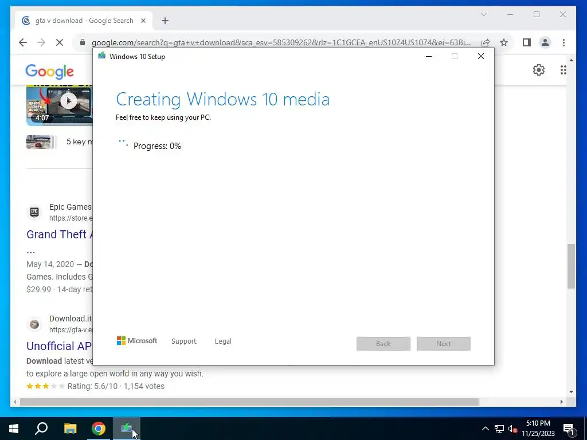Click the Windows 10 Setup title icon
The image size is (587, 440).
tap(102, 56)
